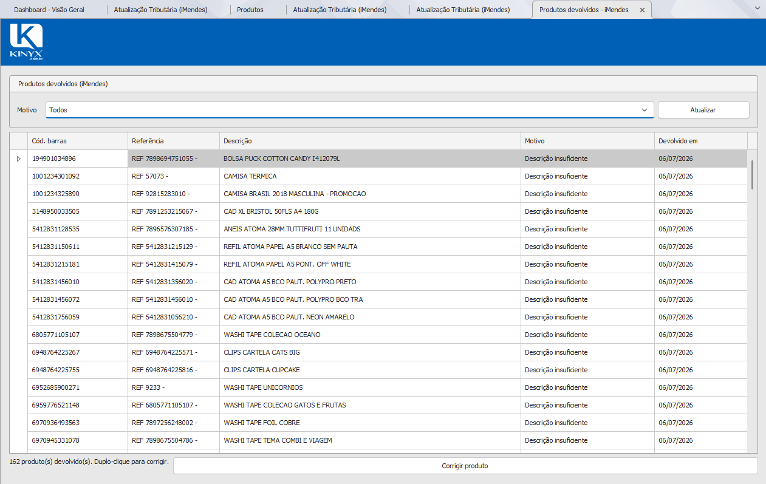Select the CAMISA TERMICA row
Viewport: 766px width, 484px height.
378,176
